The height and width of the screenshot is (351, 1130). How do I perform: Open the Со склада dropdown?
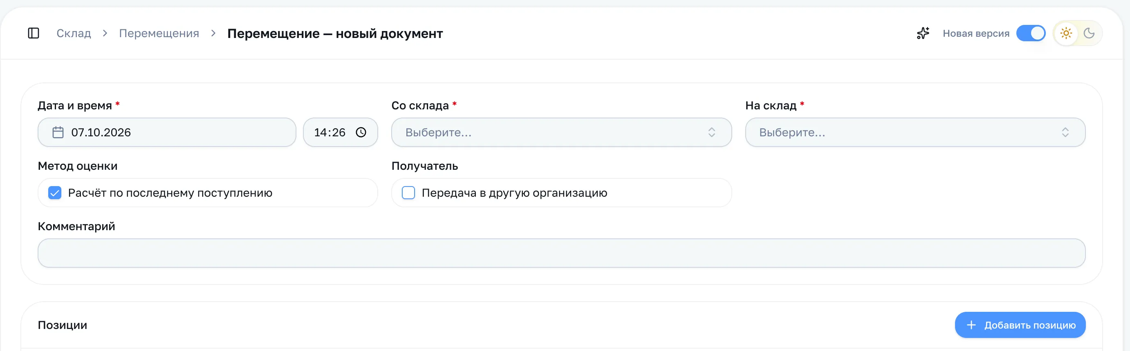pos(561,132)
